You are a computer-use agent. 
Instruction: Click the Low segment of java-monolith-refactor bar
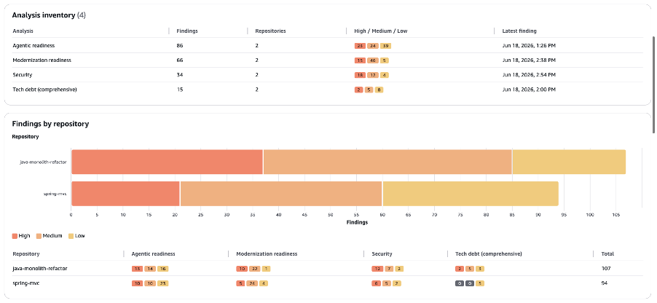(x=569, y=162)
